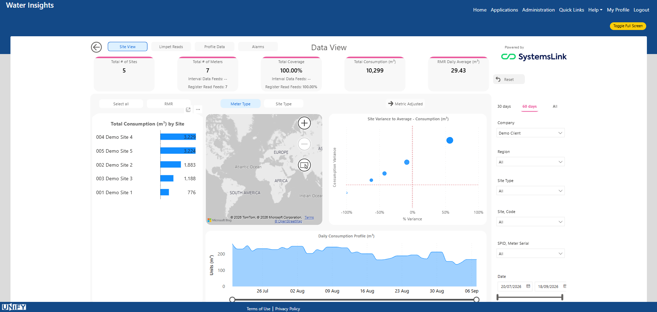Reset all filters

[509, 79]
